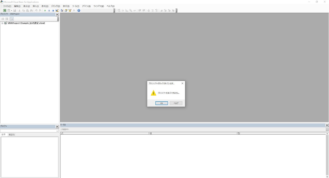Click the Break (pause) icon
329x178 pixels.
coord(49,11)
